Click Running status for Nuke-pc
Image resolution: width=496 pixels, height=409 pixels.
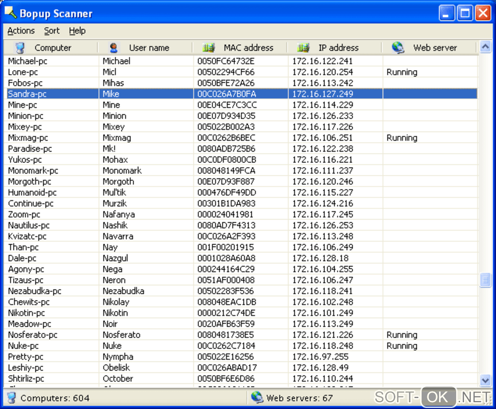tap(402, 346)
